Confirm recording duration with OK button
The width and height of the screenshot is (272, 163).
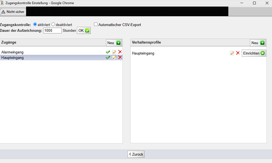[x=84, y=31]
